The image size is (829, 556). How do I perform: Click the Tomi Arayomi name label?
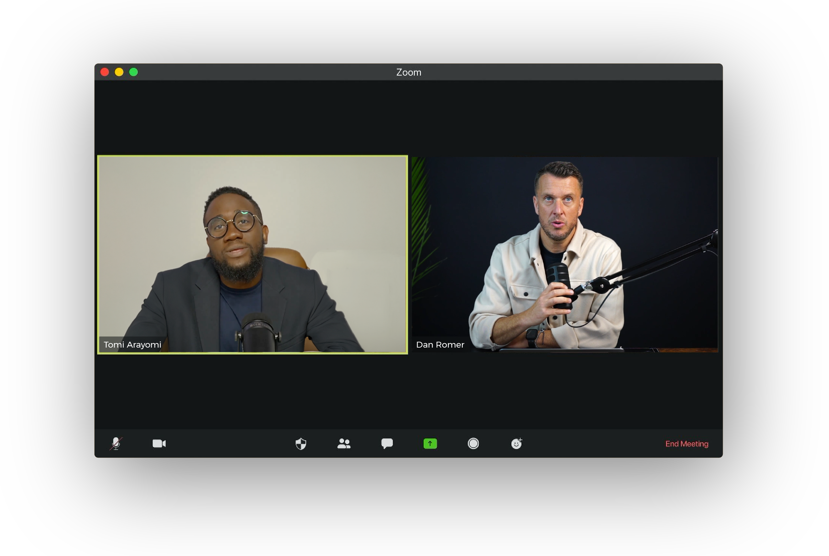coord(132,345)
